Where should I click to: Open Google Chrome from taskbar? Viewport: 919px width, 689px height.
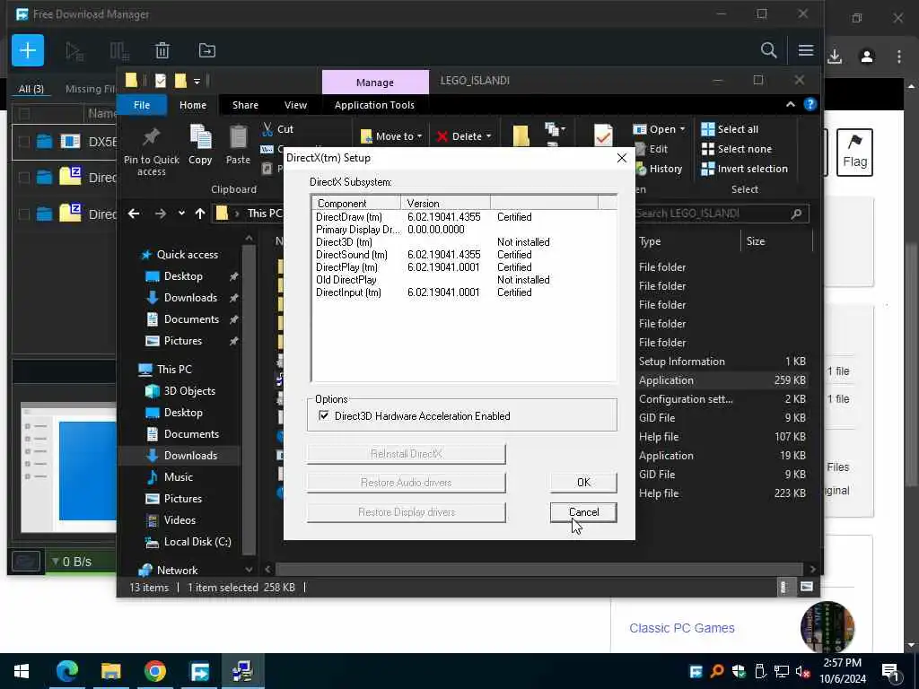click(154, 671)
